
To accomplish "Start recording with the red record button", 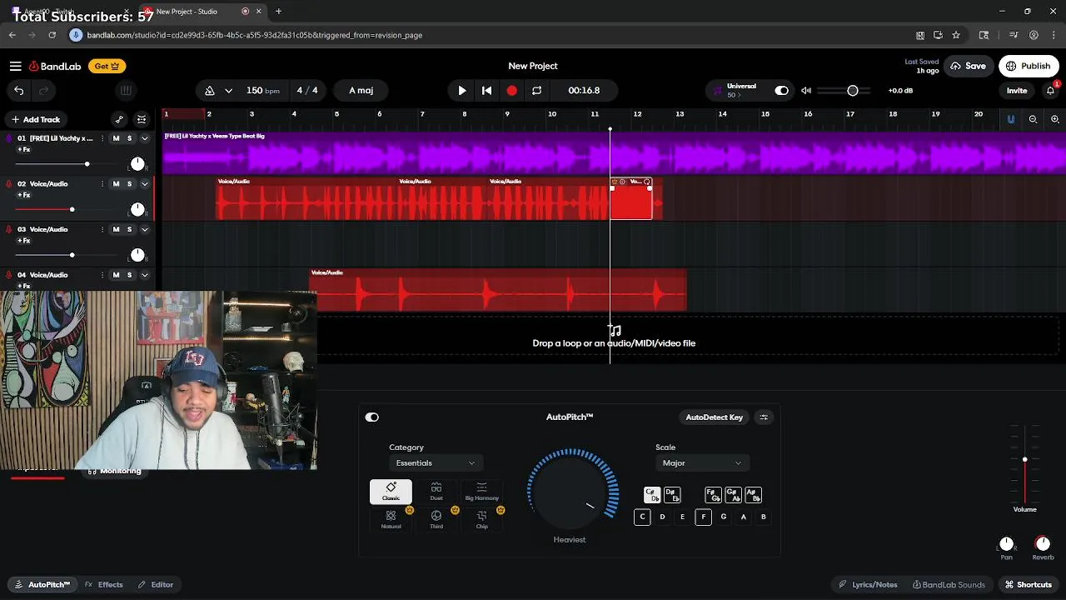I will coord(512,90).
